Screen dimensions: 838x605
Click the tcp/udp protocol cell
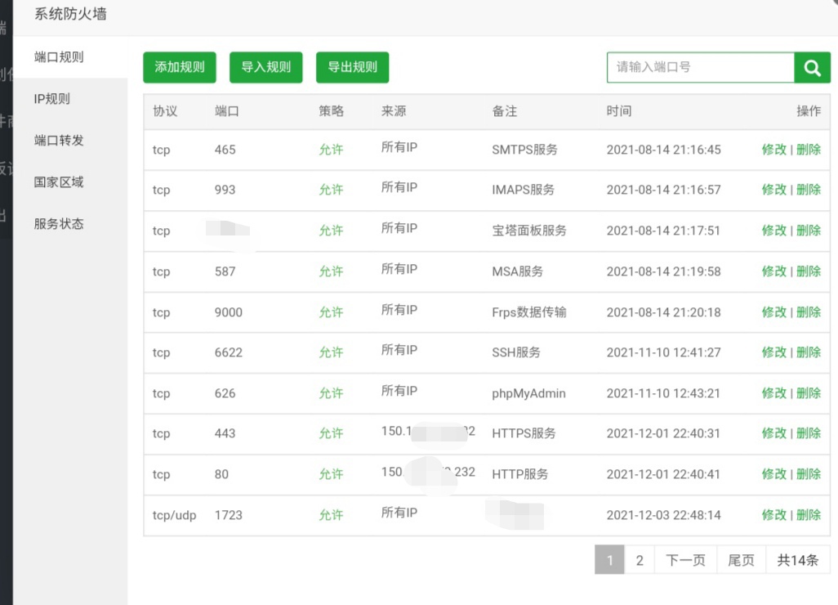click(x=174, y=516)
